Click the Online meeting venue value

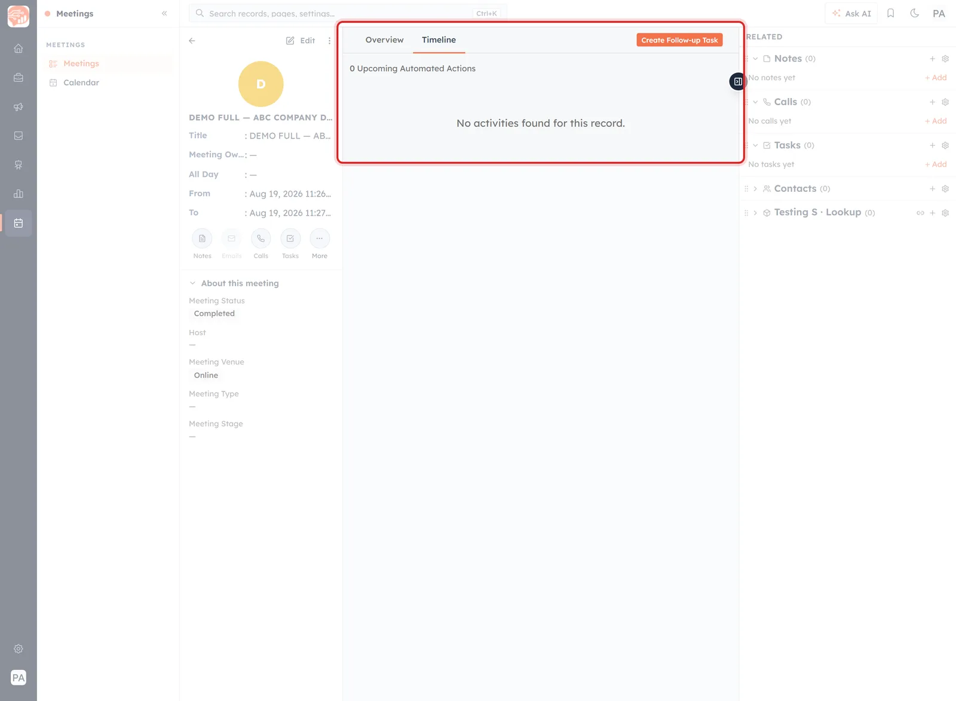click(x=206, y=375)
